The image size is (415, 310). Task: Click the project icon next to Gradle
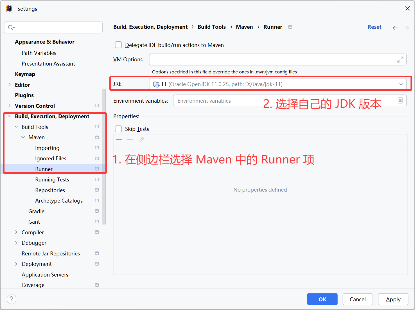[x=97, y=211]
